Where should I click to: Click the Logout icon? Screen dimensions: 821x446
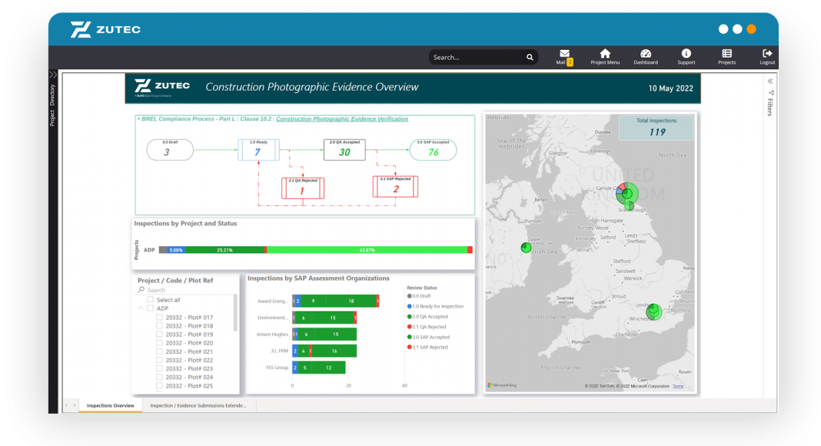pyautogui.click(x=767, y=55)
